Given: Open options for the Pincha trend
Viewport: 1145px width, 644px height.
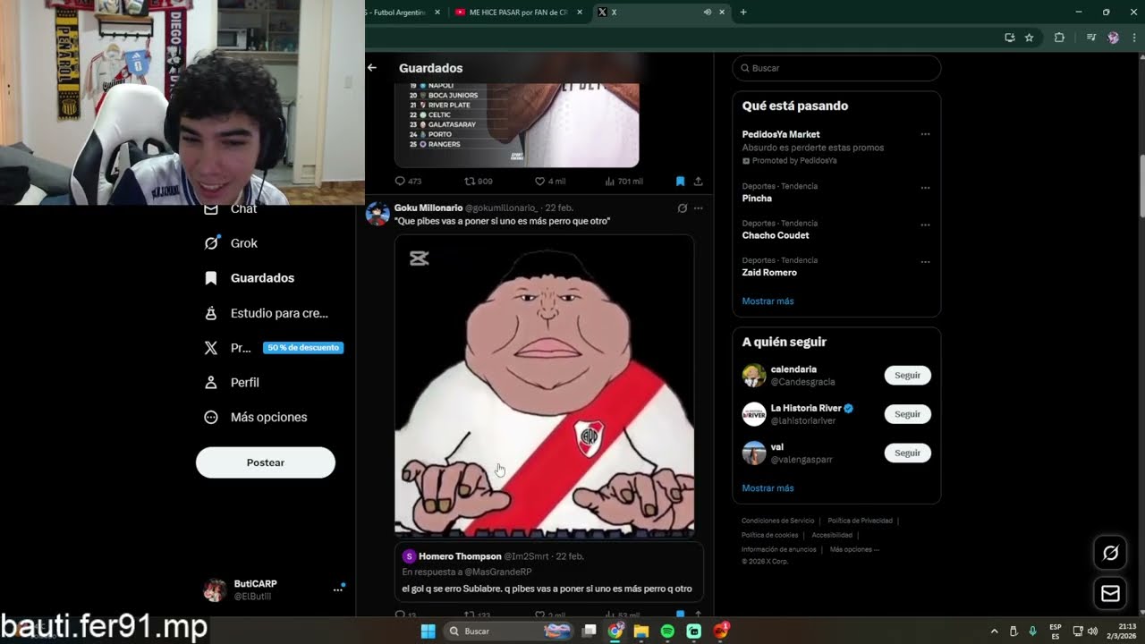Looking at the screenshot, I should click(x=925, y=187).
